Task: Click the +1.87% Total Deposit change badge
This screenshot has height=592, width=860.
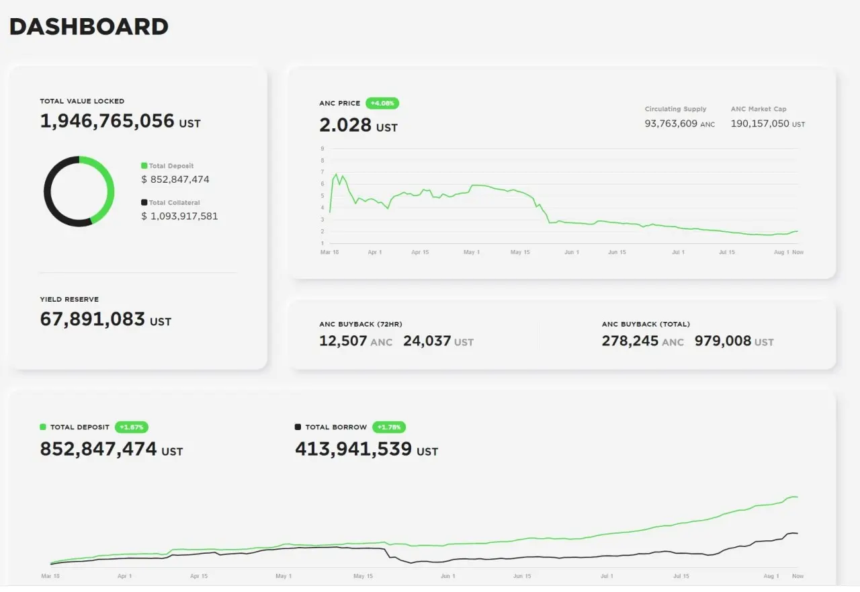Action: pyautogui.click(x=131, y=427)
